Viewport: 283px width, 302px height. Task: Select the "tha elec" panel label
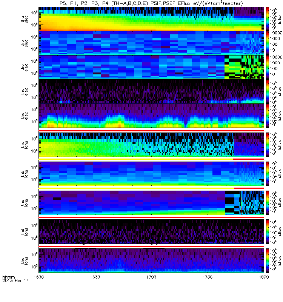tap(24, 19)
